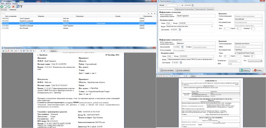This screenshot has width=266, height=128.
Task: Click the green Refresh icon in main toolbar
Action: tap(9, 7)
